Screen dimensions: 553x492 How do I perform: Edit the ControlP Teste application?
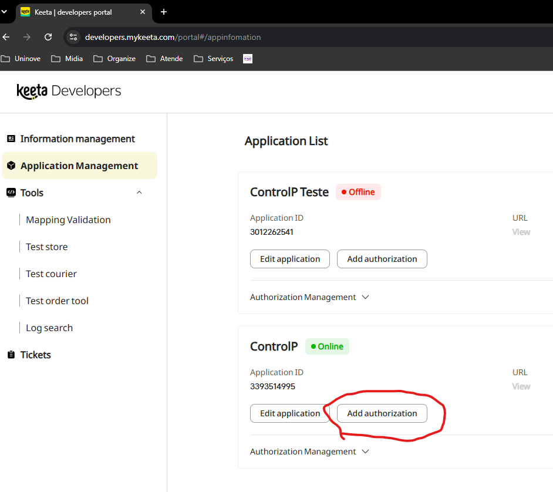[290, 259]
